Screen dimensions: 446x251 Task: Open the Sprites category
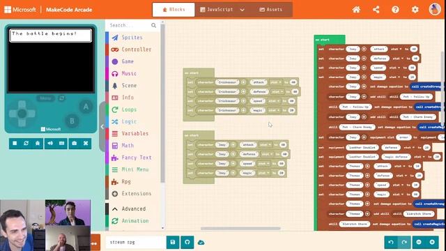click(132, 38)
